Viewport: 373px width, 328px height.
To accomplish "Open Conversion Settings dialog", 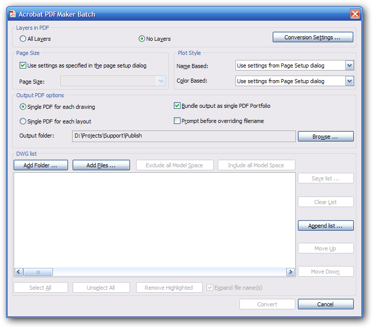I will [x=313, y=37].
